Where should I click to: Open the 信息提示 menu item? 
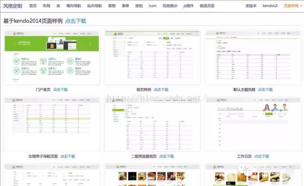tap(170, 6)
